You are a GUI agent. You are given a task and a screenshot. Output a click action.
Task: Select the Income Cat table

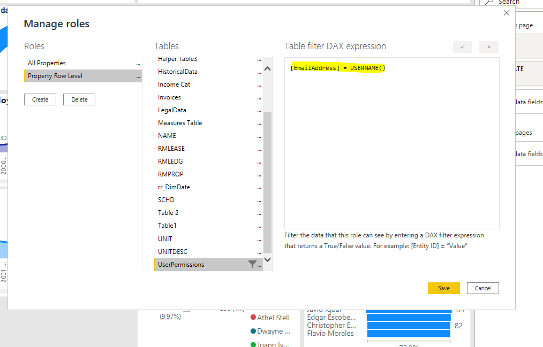pos(208,84)
